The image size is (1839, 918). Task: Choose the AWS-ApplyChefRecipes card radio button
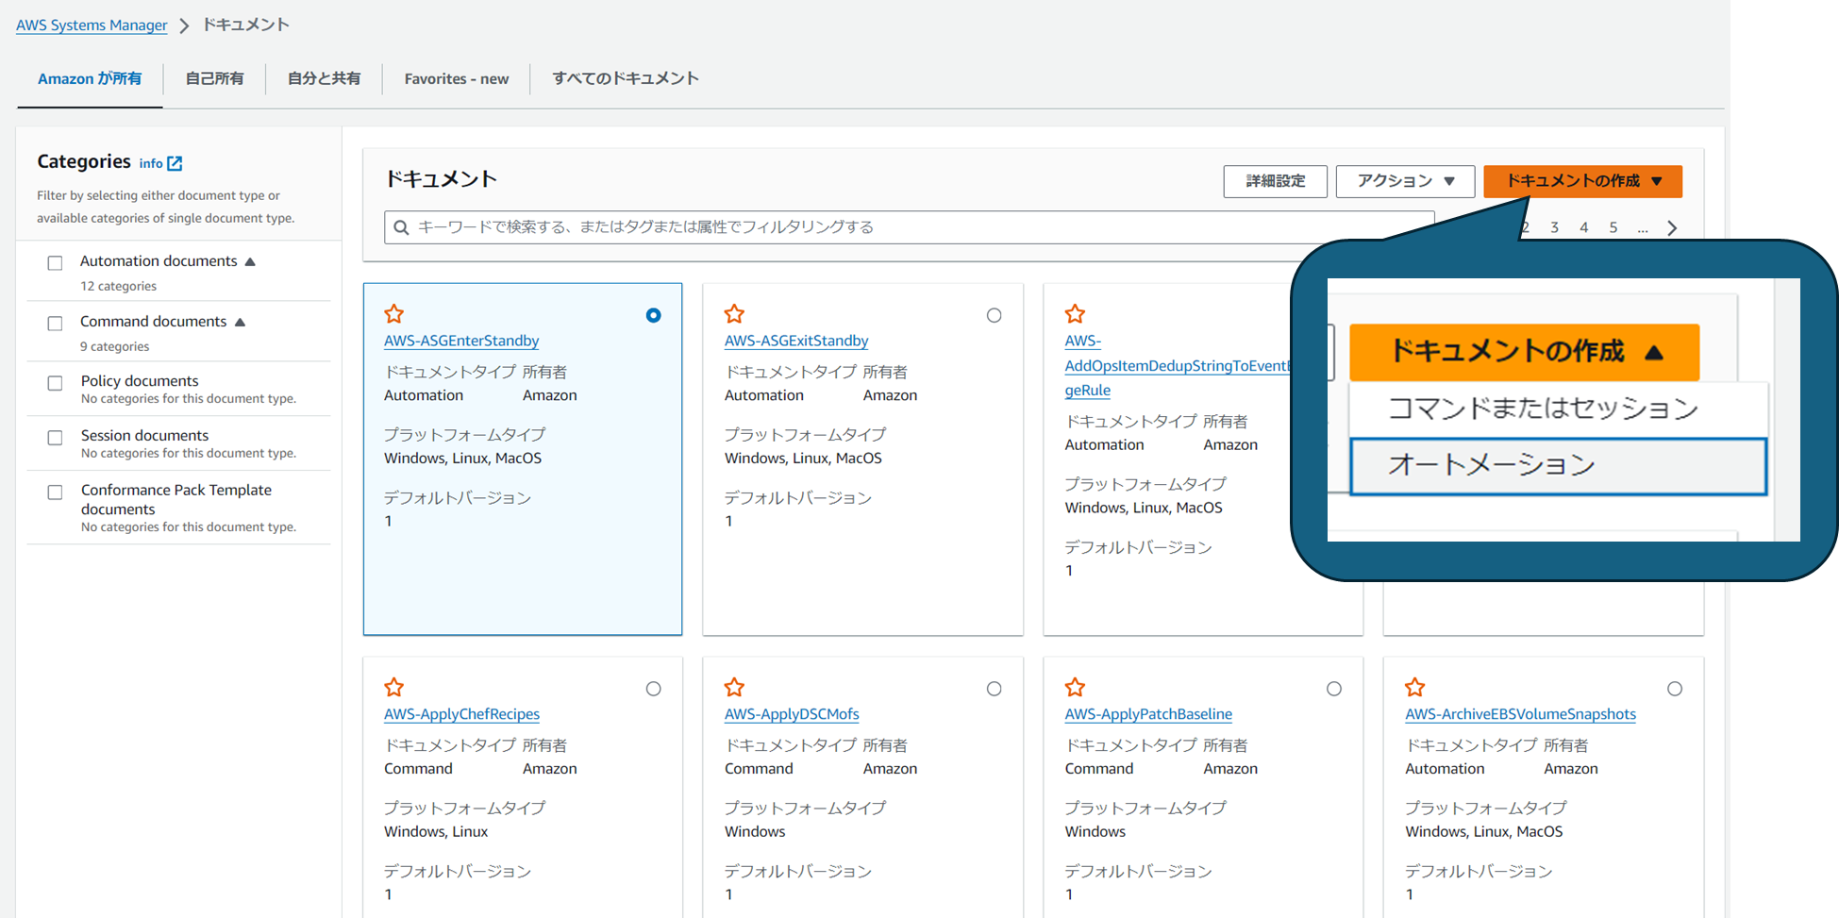pyautogui.click(x=653, y=689)
